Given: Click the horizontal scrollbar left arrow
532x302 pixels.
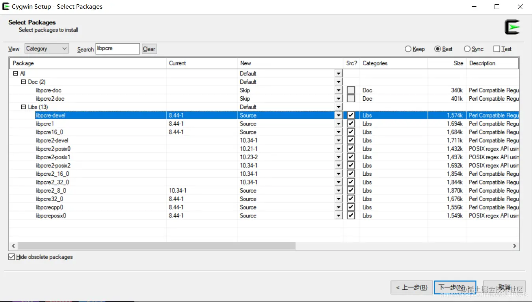Looking at the screenshot, I should (13, 246).
